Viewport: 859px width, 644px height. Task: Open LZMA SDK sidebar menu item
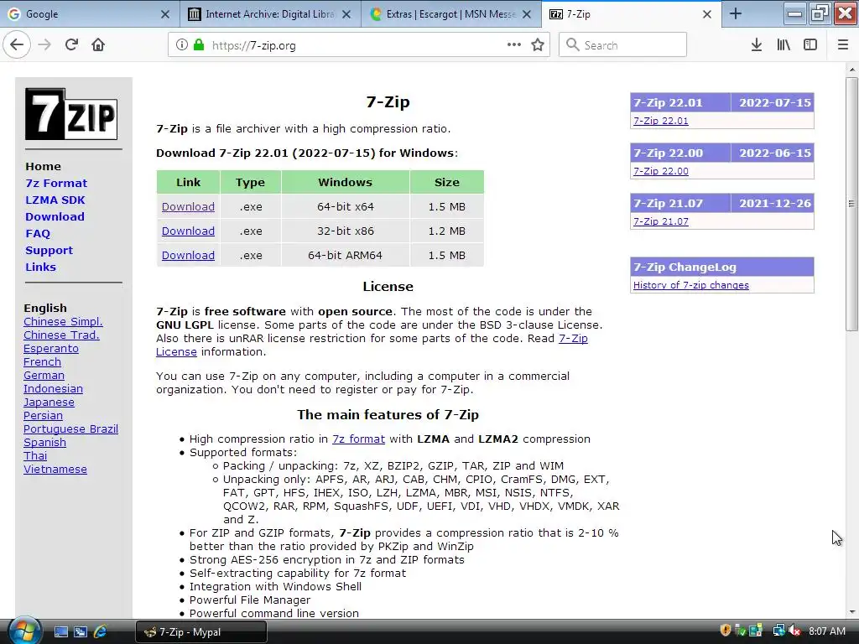(x=55, y=200)
